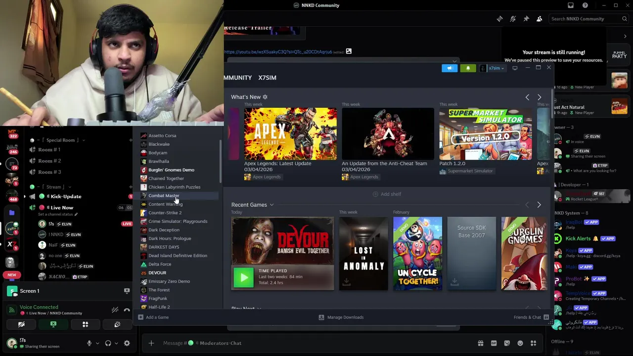Toggle screen share button in Discord

point(53,324)
